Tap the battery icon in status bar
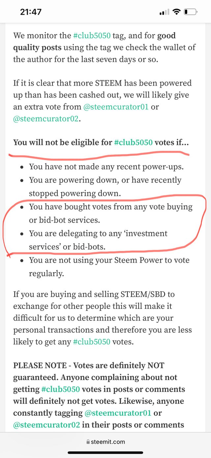211x458 pixels. click(191, 12)
